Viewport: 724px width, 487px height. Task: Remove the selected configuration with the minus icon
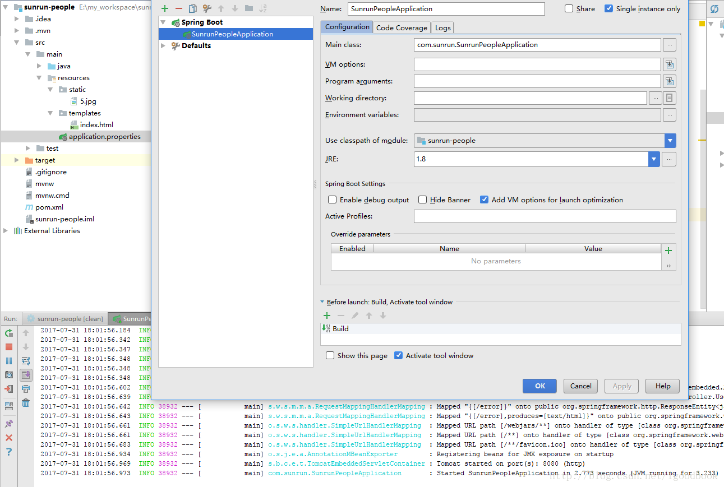coord(178,8)
